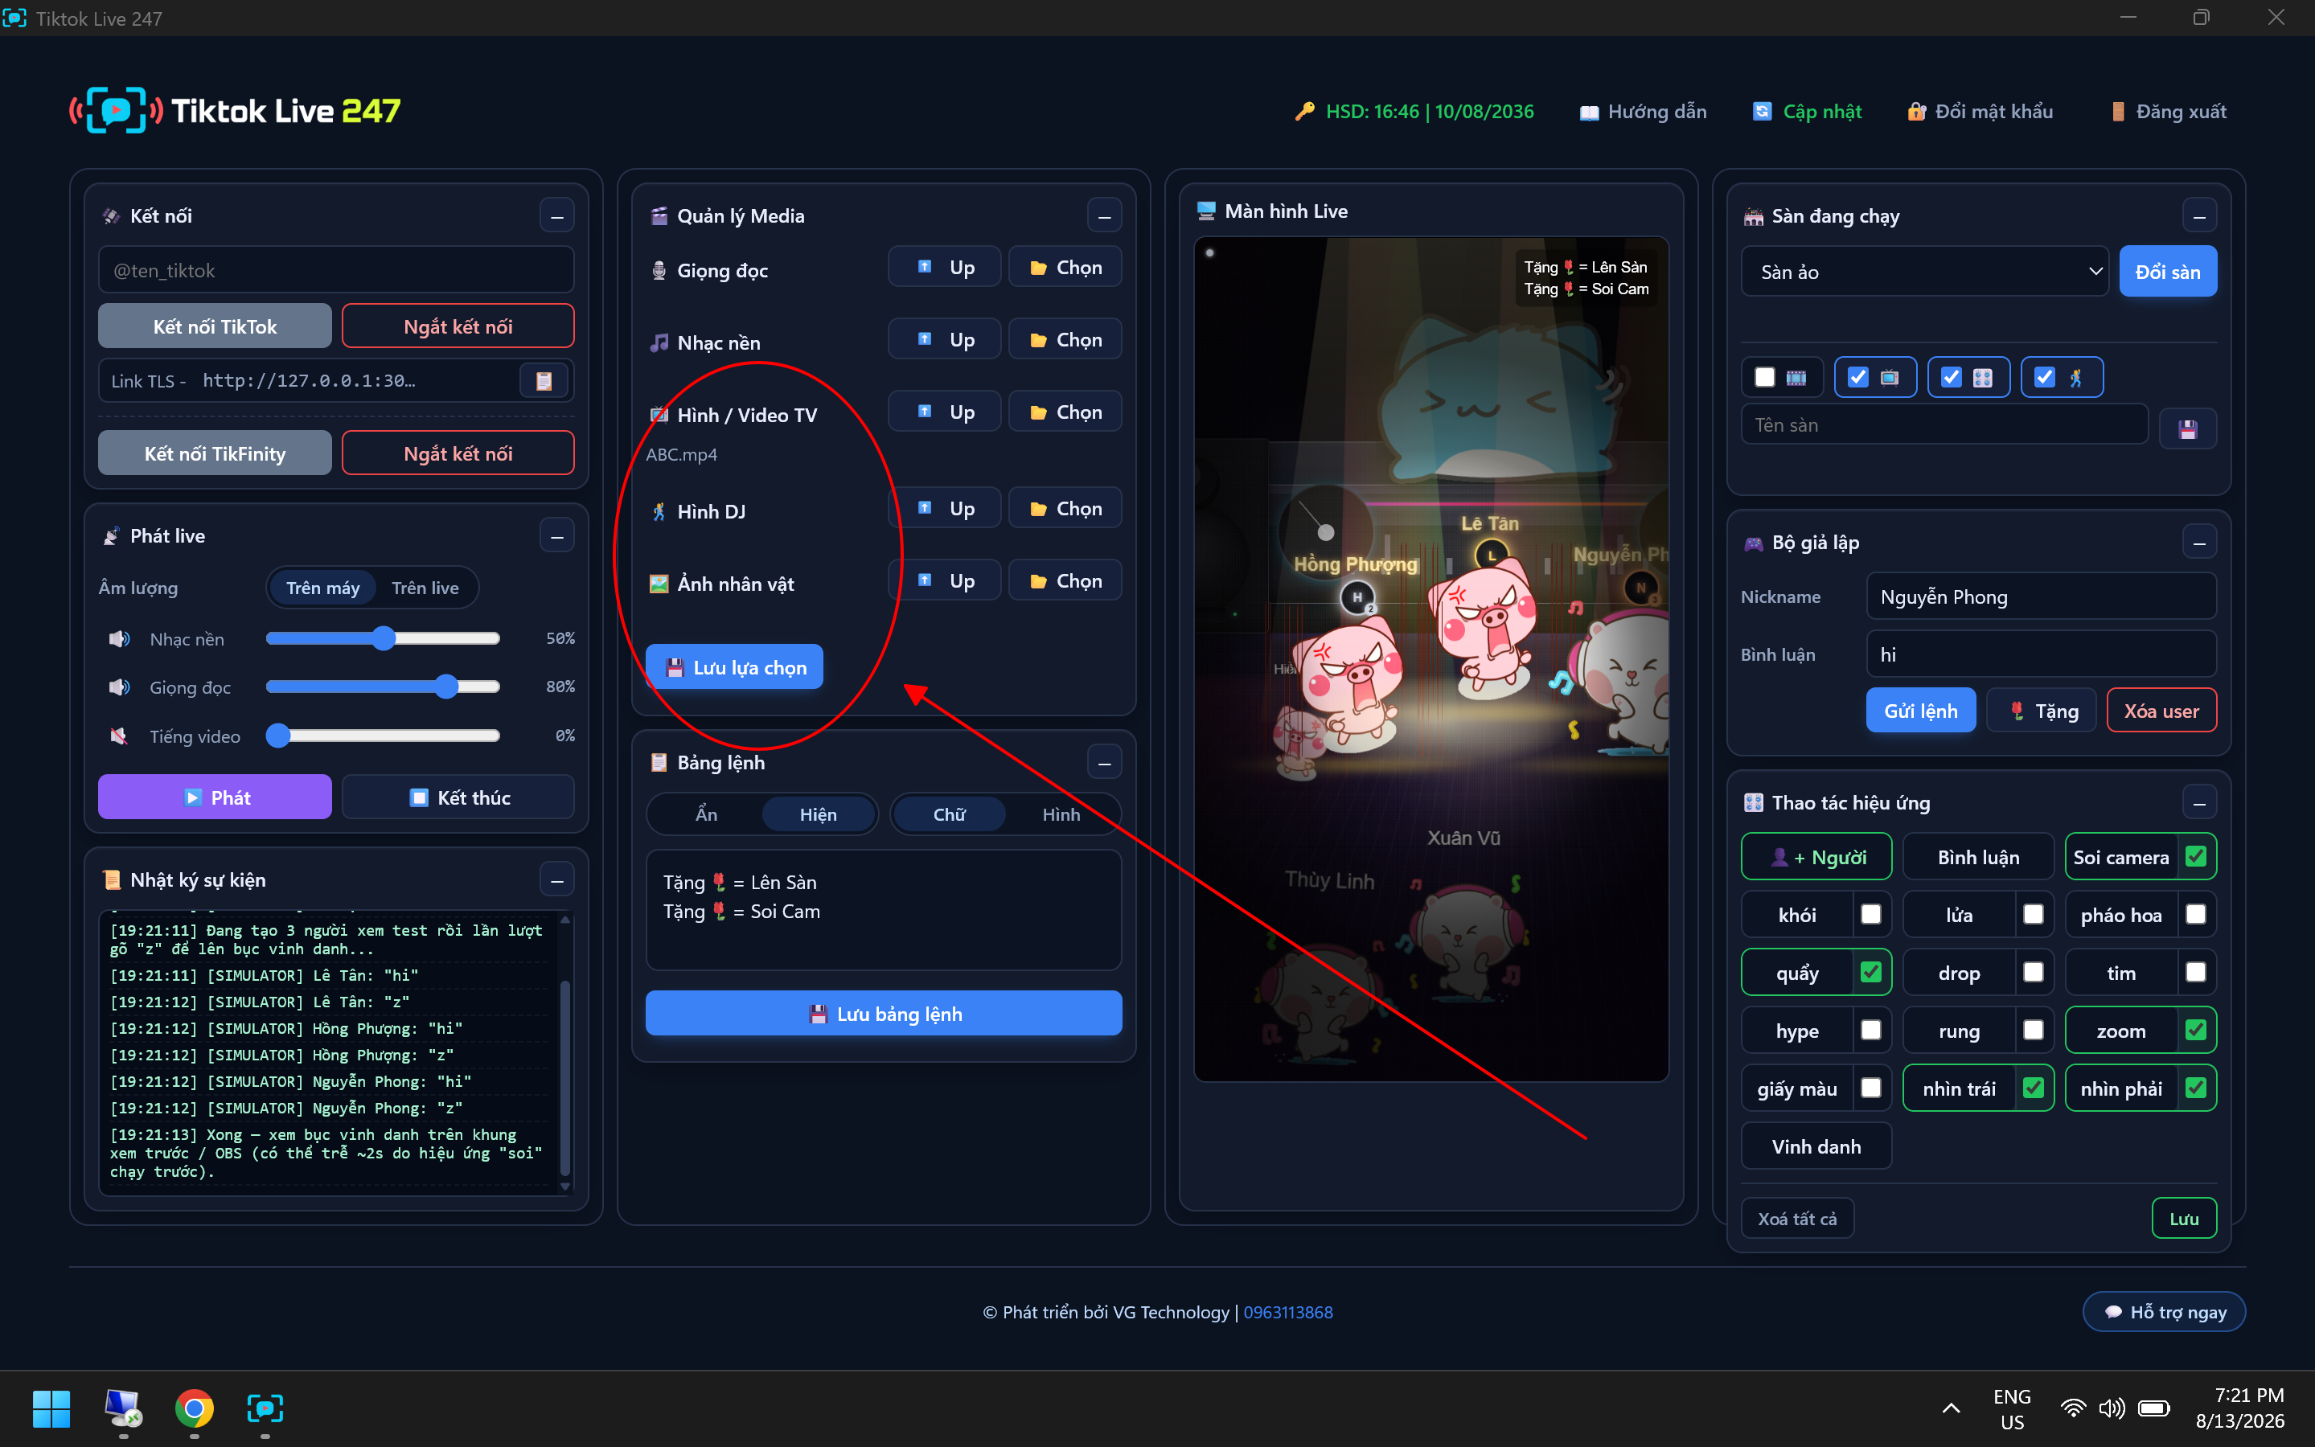Click Ngắt kết nối beside Kết nối TikFinity
This screenshot has height=1447, width=2315.
pos(458,453)
